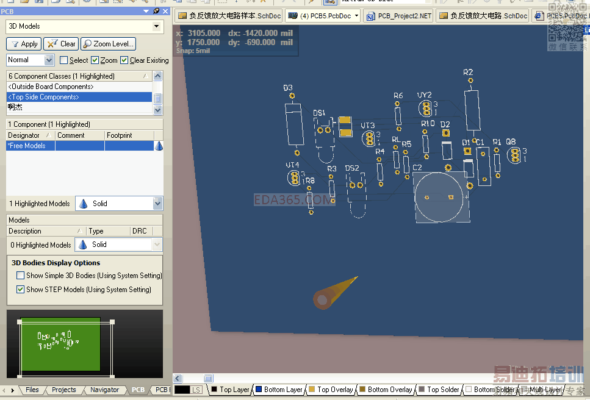
Task: Open the 1 Highlighted Models Solid dropdown
Action: pyautogui.click(x=157, y=204)
